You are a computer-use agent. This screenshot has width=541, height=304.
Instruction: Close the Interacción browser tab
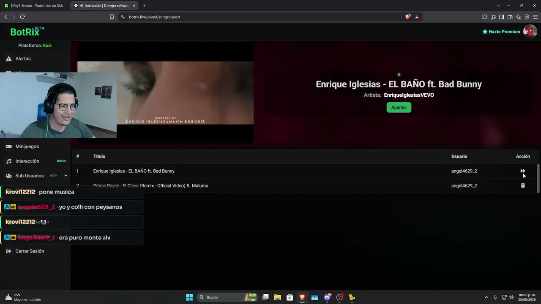134,5
